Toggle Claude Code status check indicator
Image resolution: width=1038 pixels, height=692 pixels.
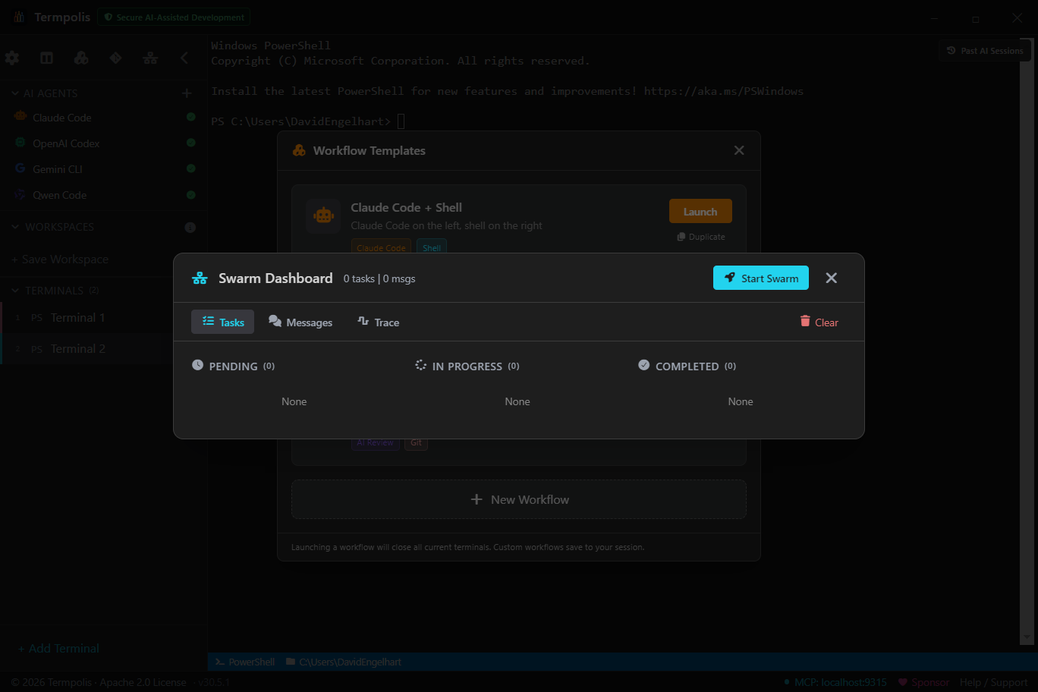click(190, 117)
